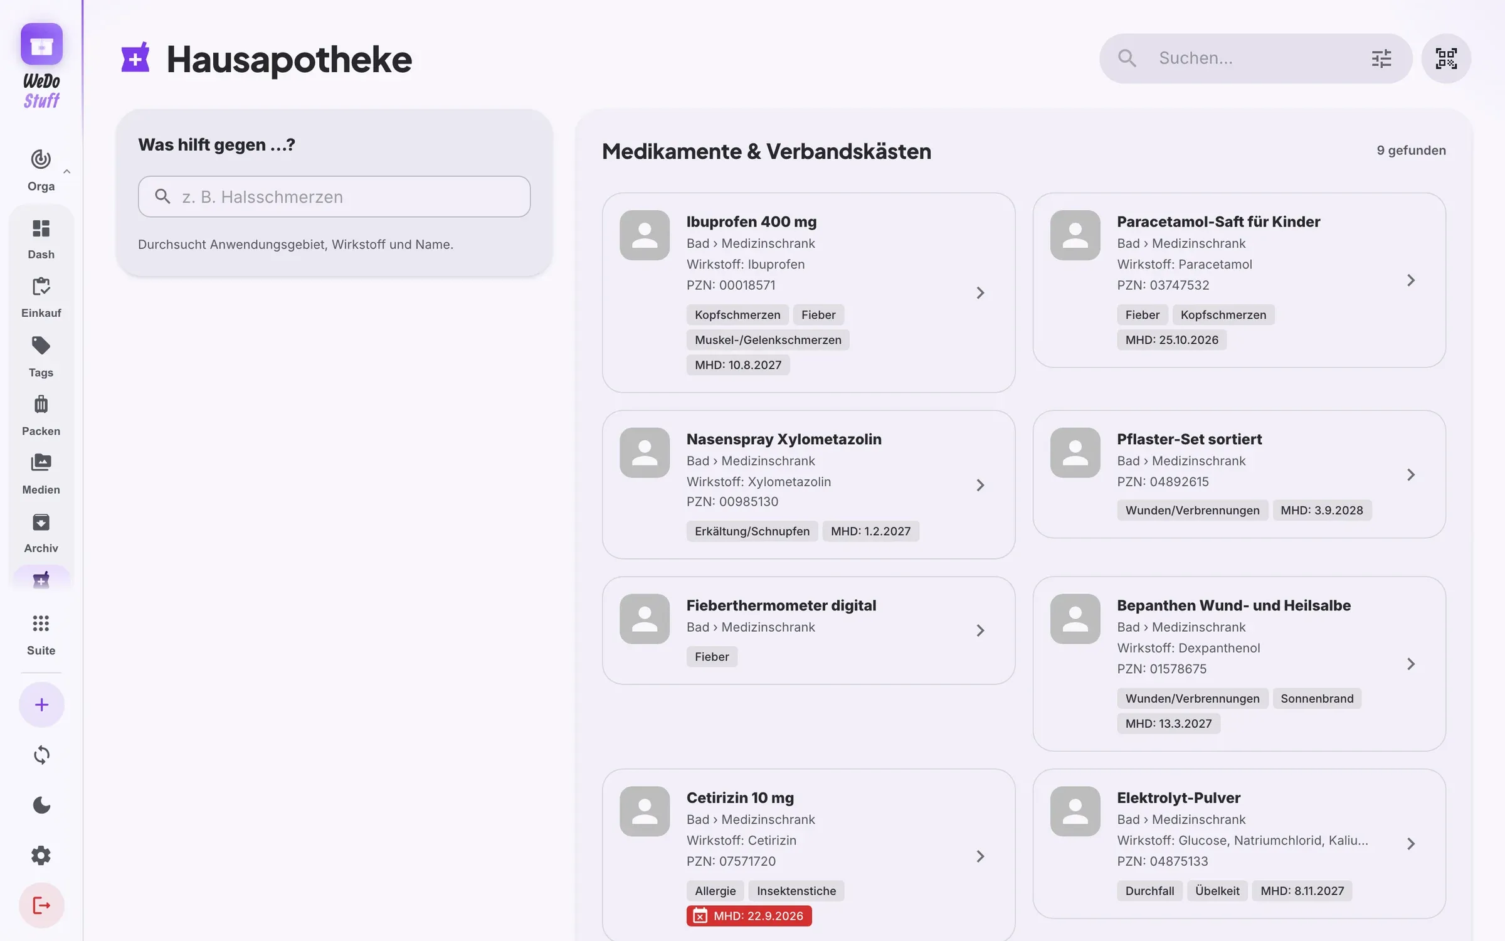Open the Packen page
The image size is (1505, 941).
pos(41,415)
